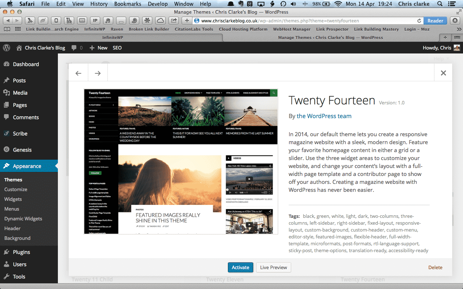
Task: Click the Live Preview button
Action: coord(273,267)
